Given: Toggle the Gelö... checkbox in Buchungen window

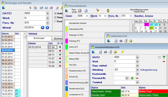Looking at the screenshot, I should pyautogui.click(x=55, y=13).
